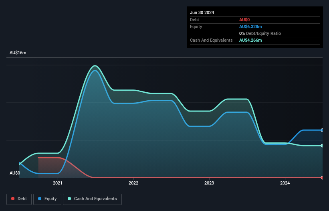329x211 pixels.
Task: Click the teal Cash legend dot
Action: tap(69, 199)
